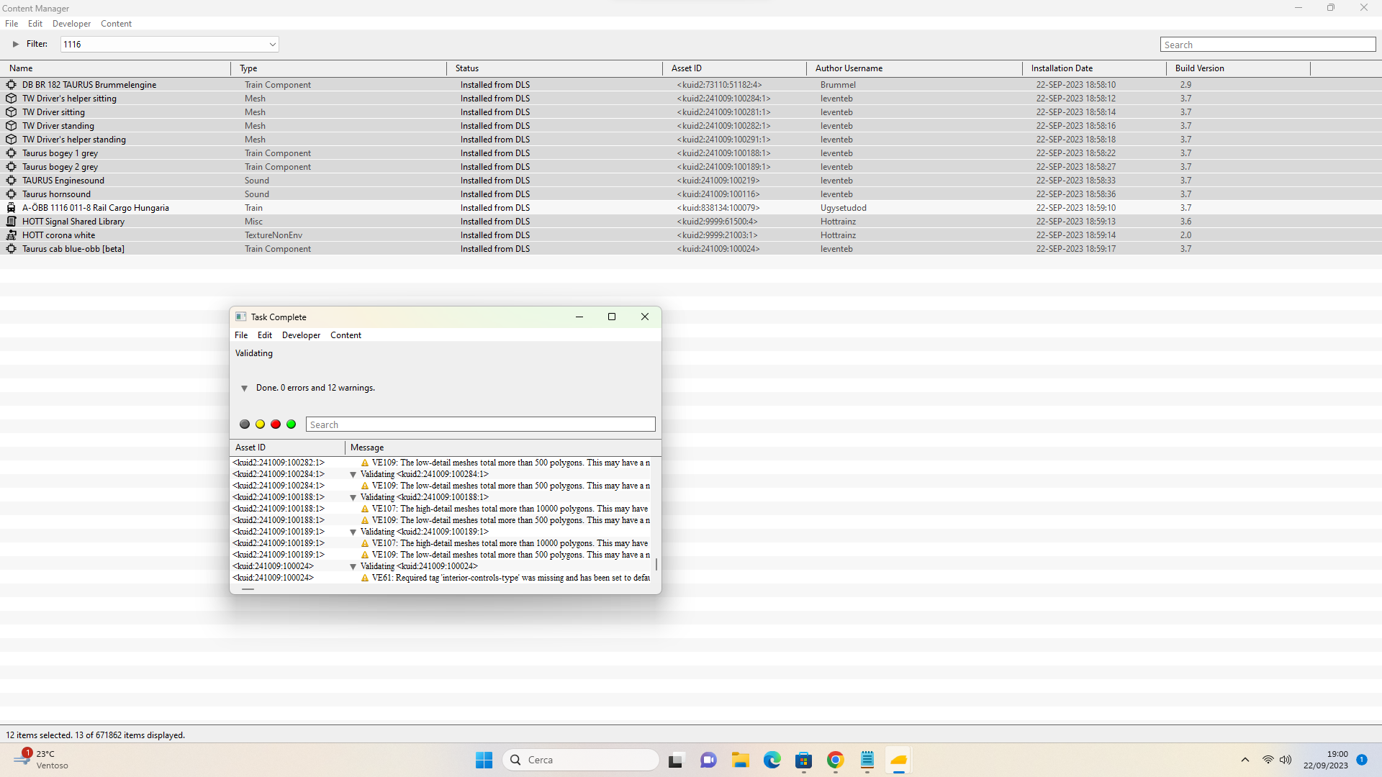
Task: Click warning icon in the 100282:1 VE109 row
Action: click(x=365, y=463)
